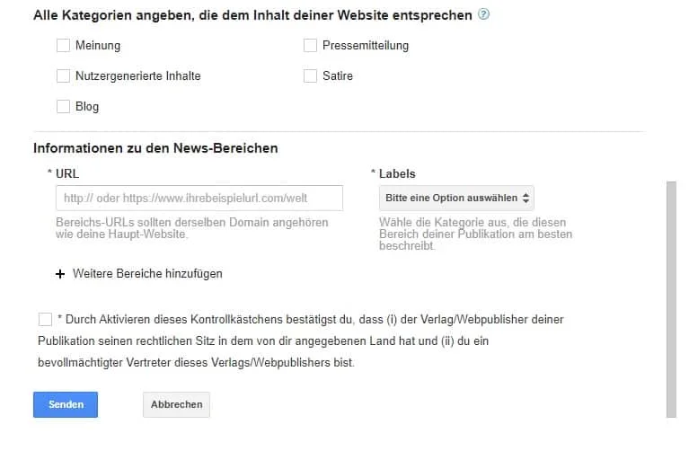The image size is (689, 451).
Task: Click the '* URL' field label
Action: tap(63, 173)
